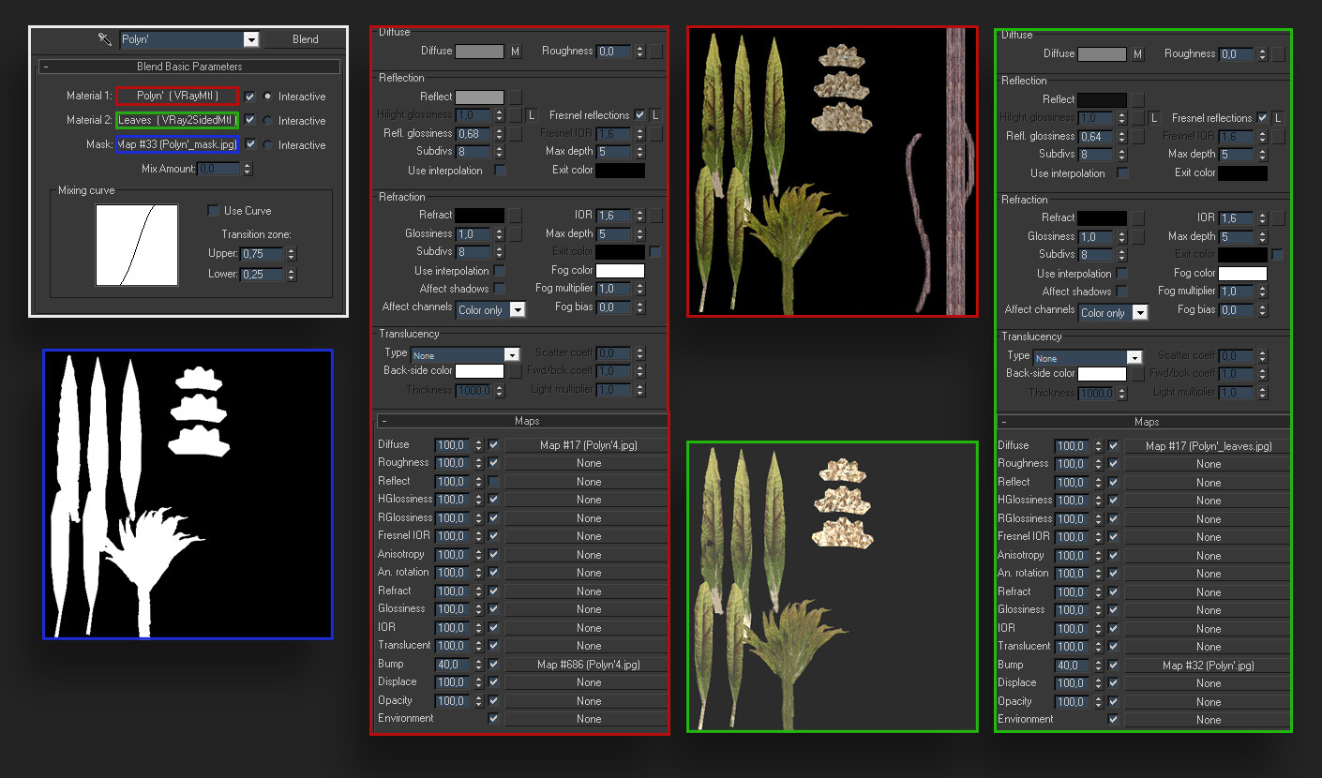The height and width of the screenshot is (778, 1322).
Task: Click the map slot square beside green Reflect
Action: 1137,99
